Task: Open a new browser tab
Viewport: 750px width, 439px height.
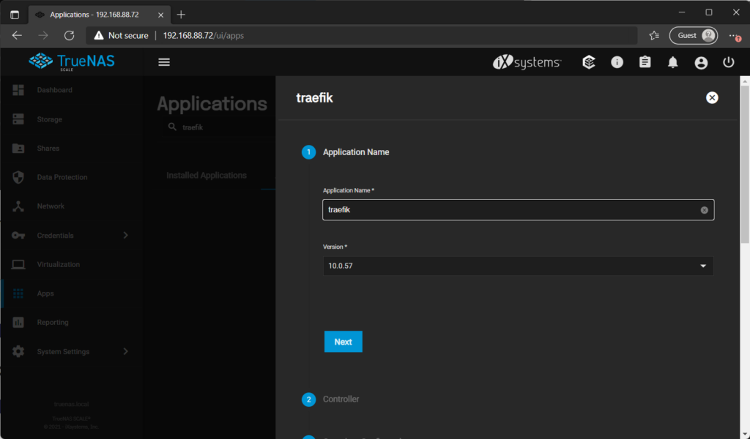Action: [181, 15]
